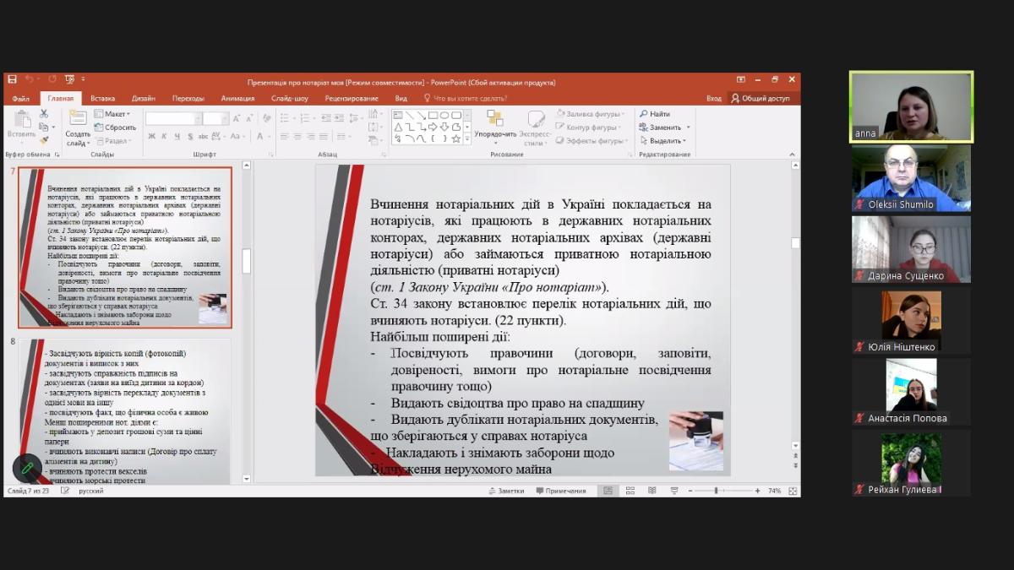
Task: Click the Найти search icon
Action: pos(655,114)
